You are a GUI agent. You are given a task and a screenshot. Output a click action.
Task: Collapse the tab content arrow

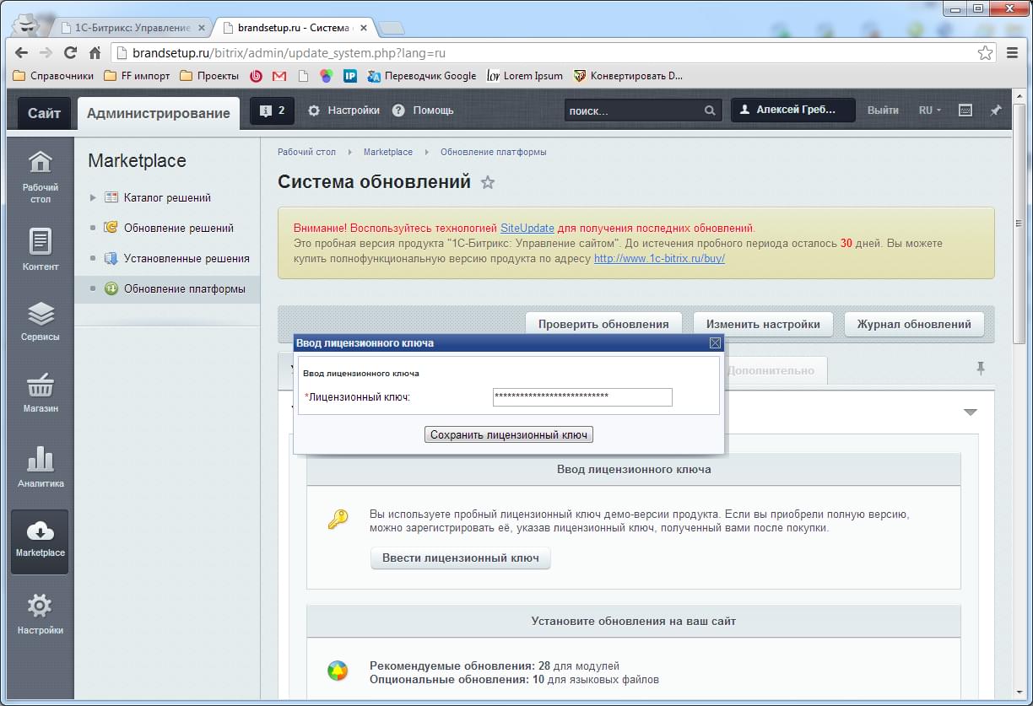tap(971, 412)
